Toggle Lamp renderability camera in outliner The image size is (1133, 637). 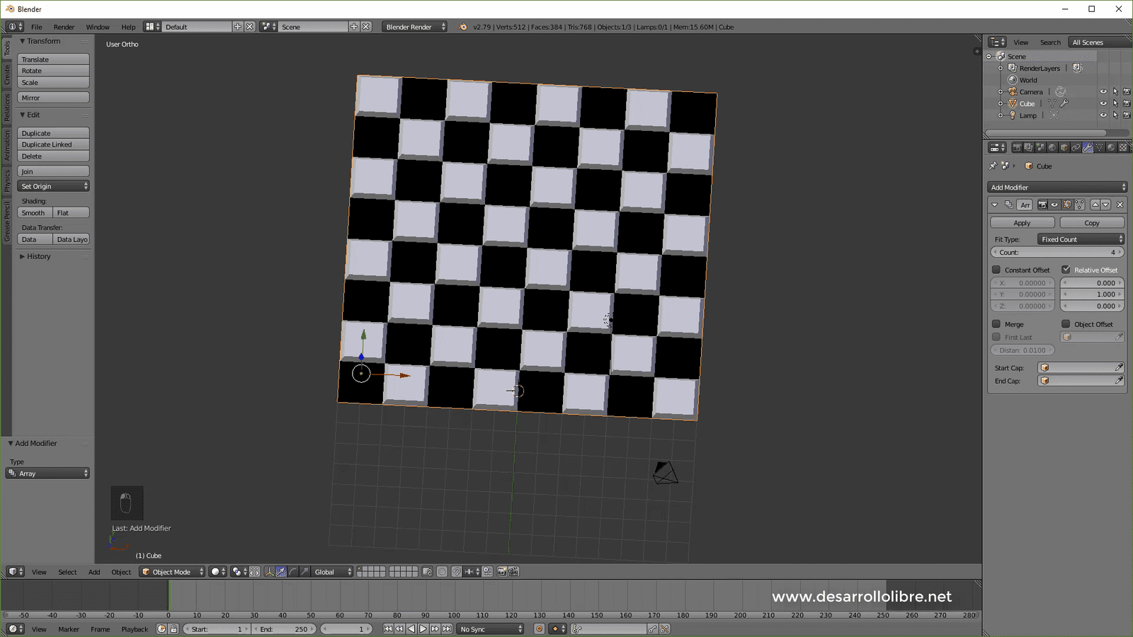coord(1127,115)
